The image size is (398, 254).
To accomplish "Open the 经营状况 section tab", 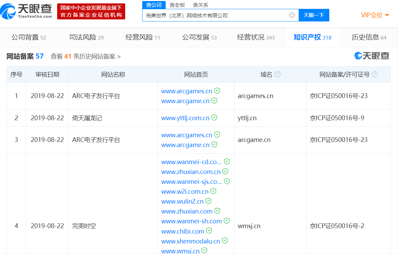I will coord(256,37).
